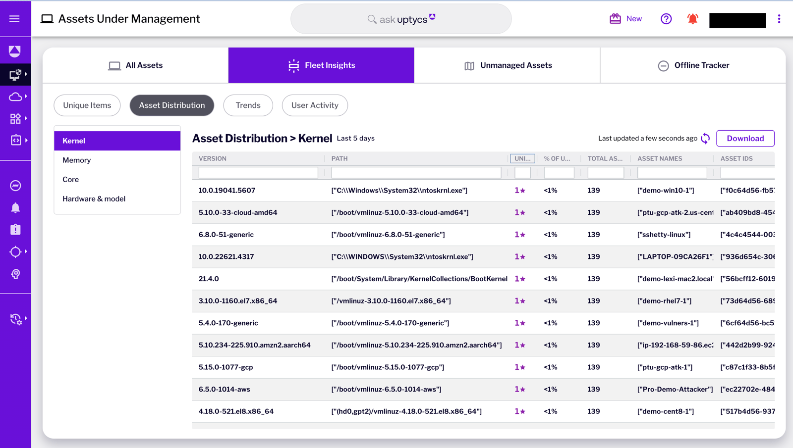Select Hardware & model in the list
Screen dimensions: 793x448
tap(117, 199)
